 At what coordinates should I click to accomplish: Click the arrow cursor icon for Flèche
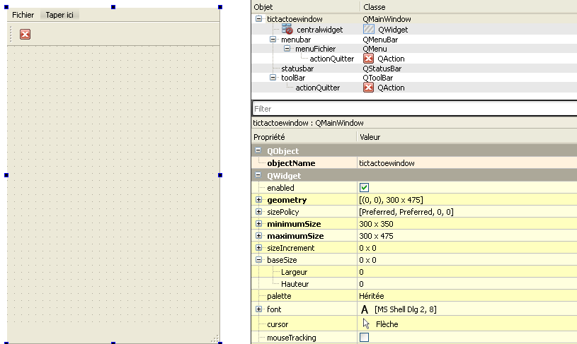pos(366,324)
